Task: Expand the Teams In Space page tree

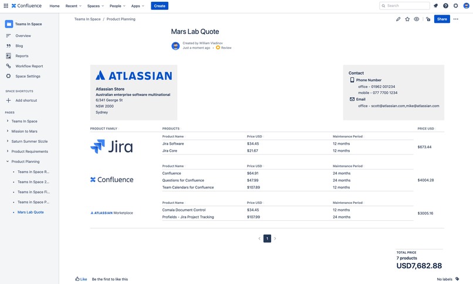Action: point(8,121)
